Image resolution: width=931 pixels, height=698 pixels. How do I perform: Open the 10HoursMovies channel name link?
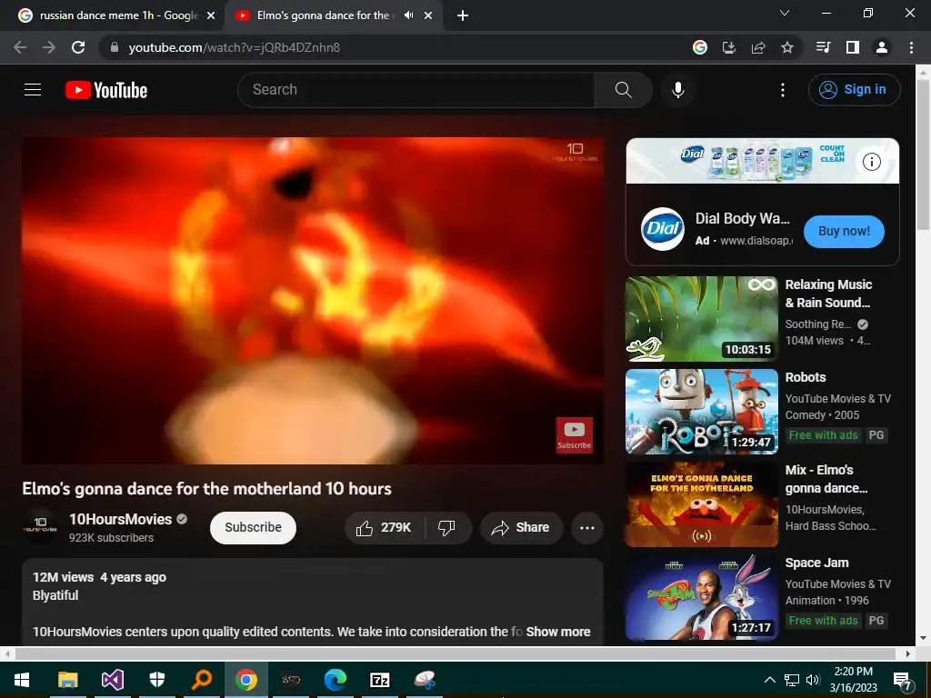tap(121, 519)
